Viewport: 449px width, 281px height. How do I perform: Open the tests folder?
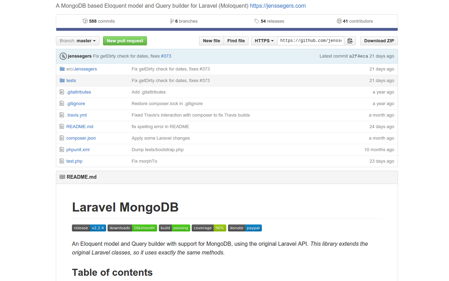coord(71,80)
